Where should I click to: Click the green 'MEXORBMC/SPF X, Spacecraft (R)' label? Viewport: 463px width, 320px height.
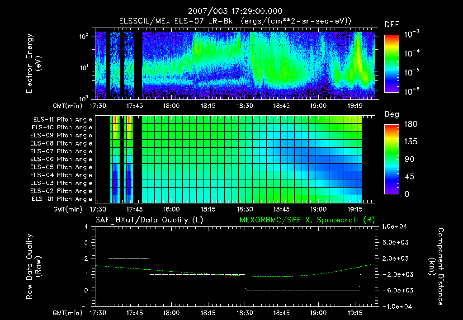pyautogui.click(x=307, y=220)
